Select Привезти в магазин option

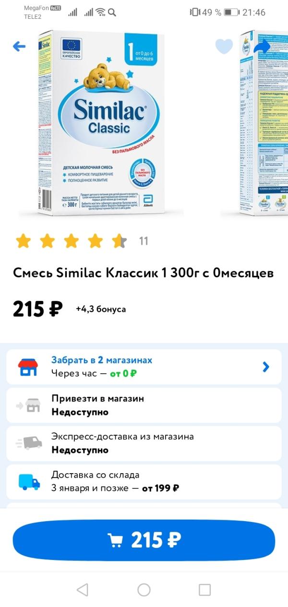pos(144,405)
